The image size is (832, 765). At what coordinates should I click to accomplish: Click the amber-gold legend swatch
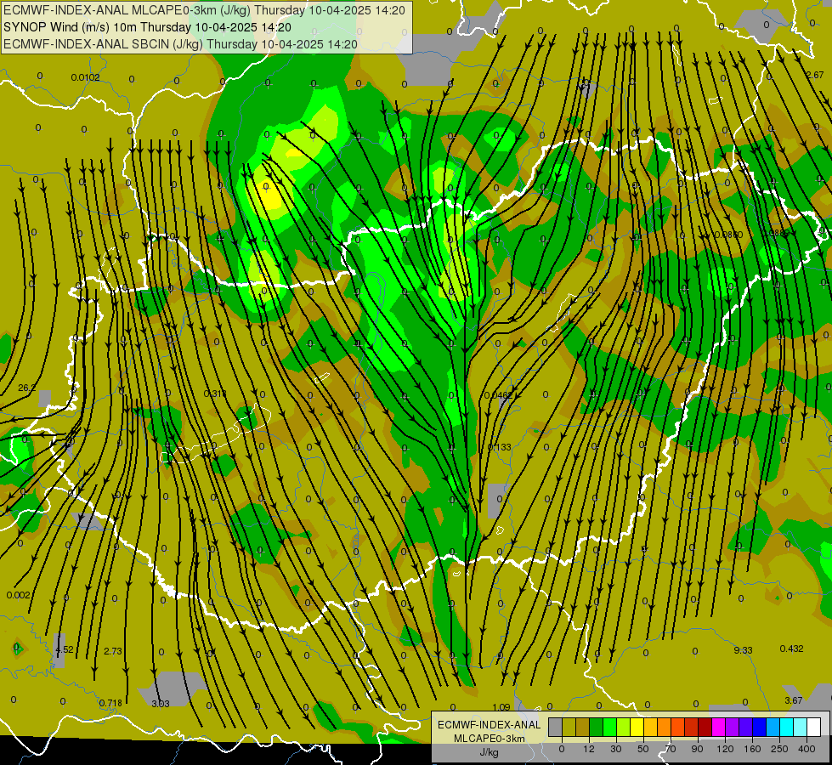(x=650, y=727)
